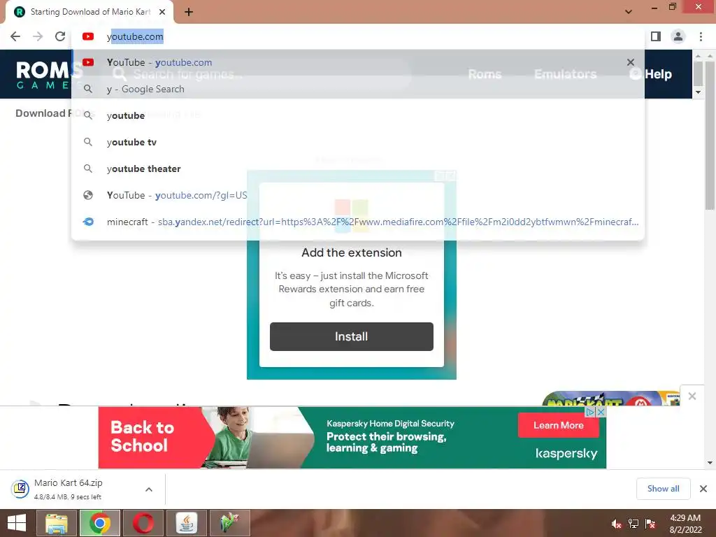Toggle the Chrome side panel icon
This screenshot has height=537, width=716.
[x=656, y=36]
